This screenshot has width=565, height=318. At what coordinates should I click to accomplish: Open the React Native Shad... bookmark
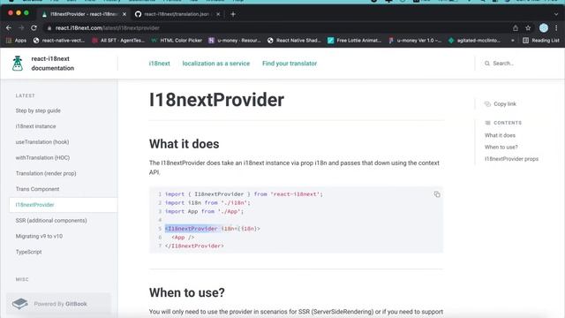point(294,41)
